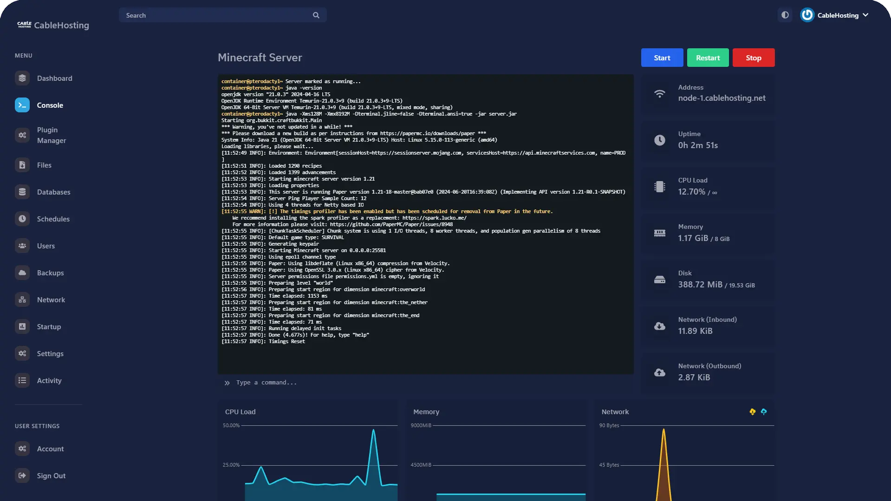Focus the Search input field
Viewport: 891px width, 501px height.
click(222, 15)
